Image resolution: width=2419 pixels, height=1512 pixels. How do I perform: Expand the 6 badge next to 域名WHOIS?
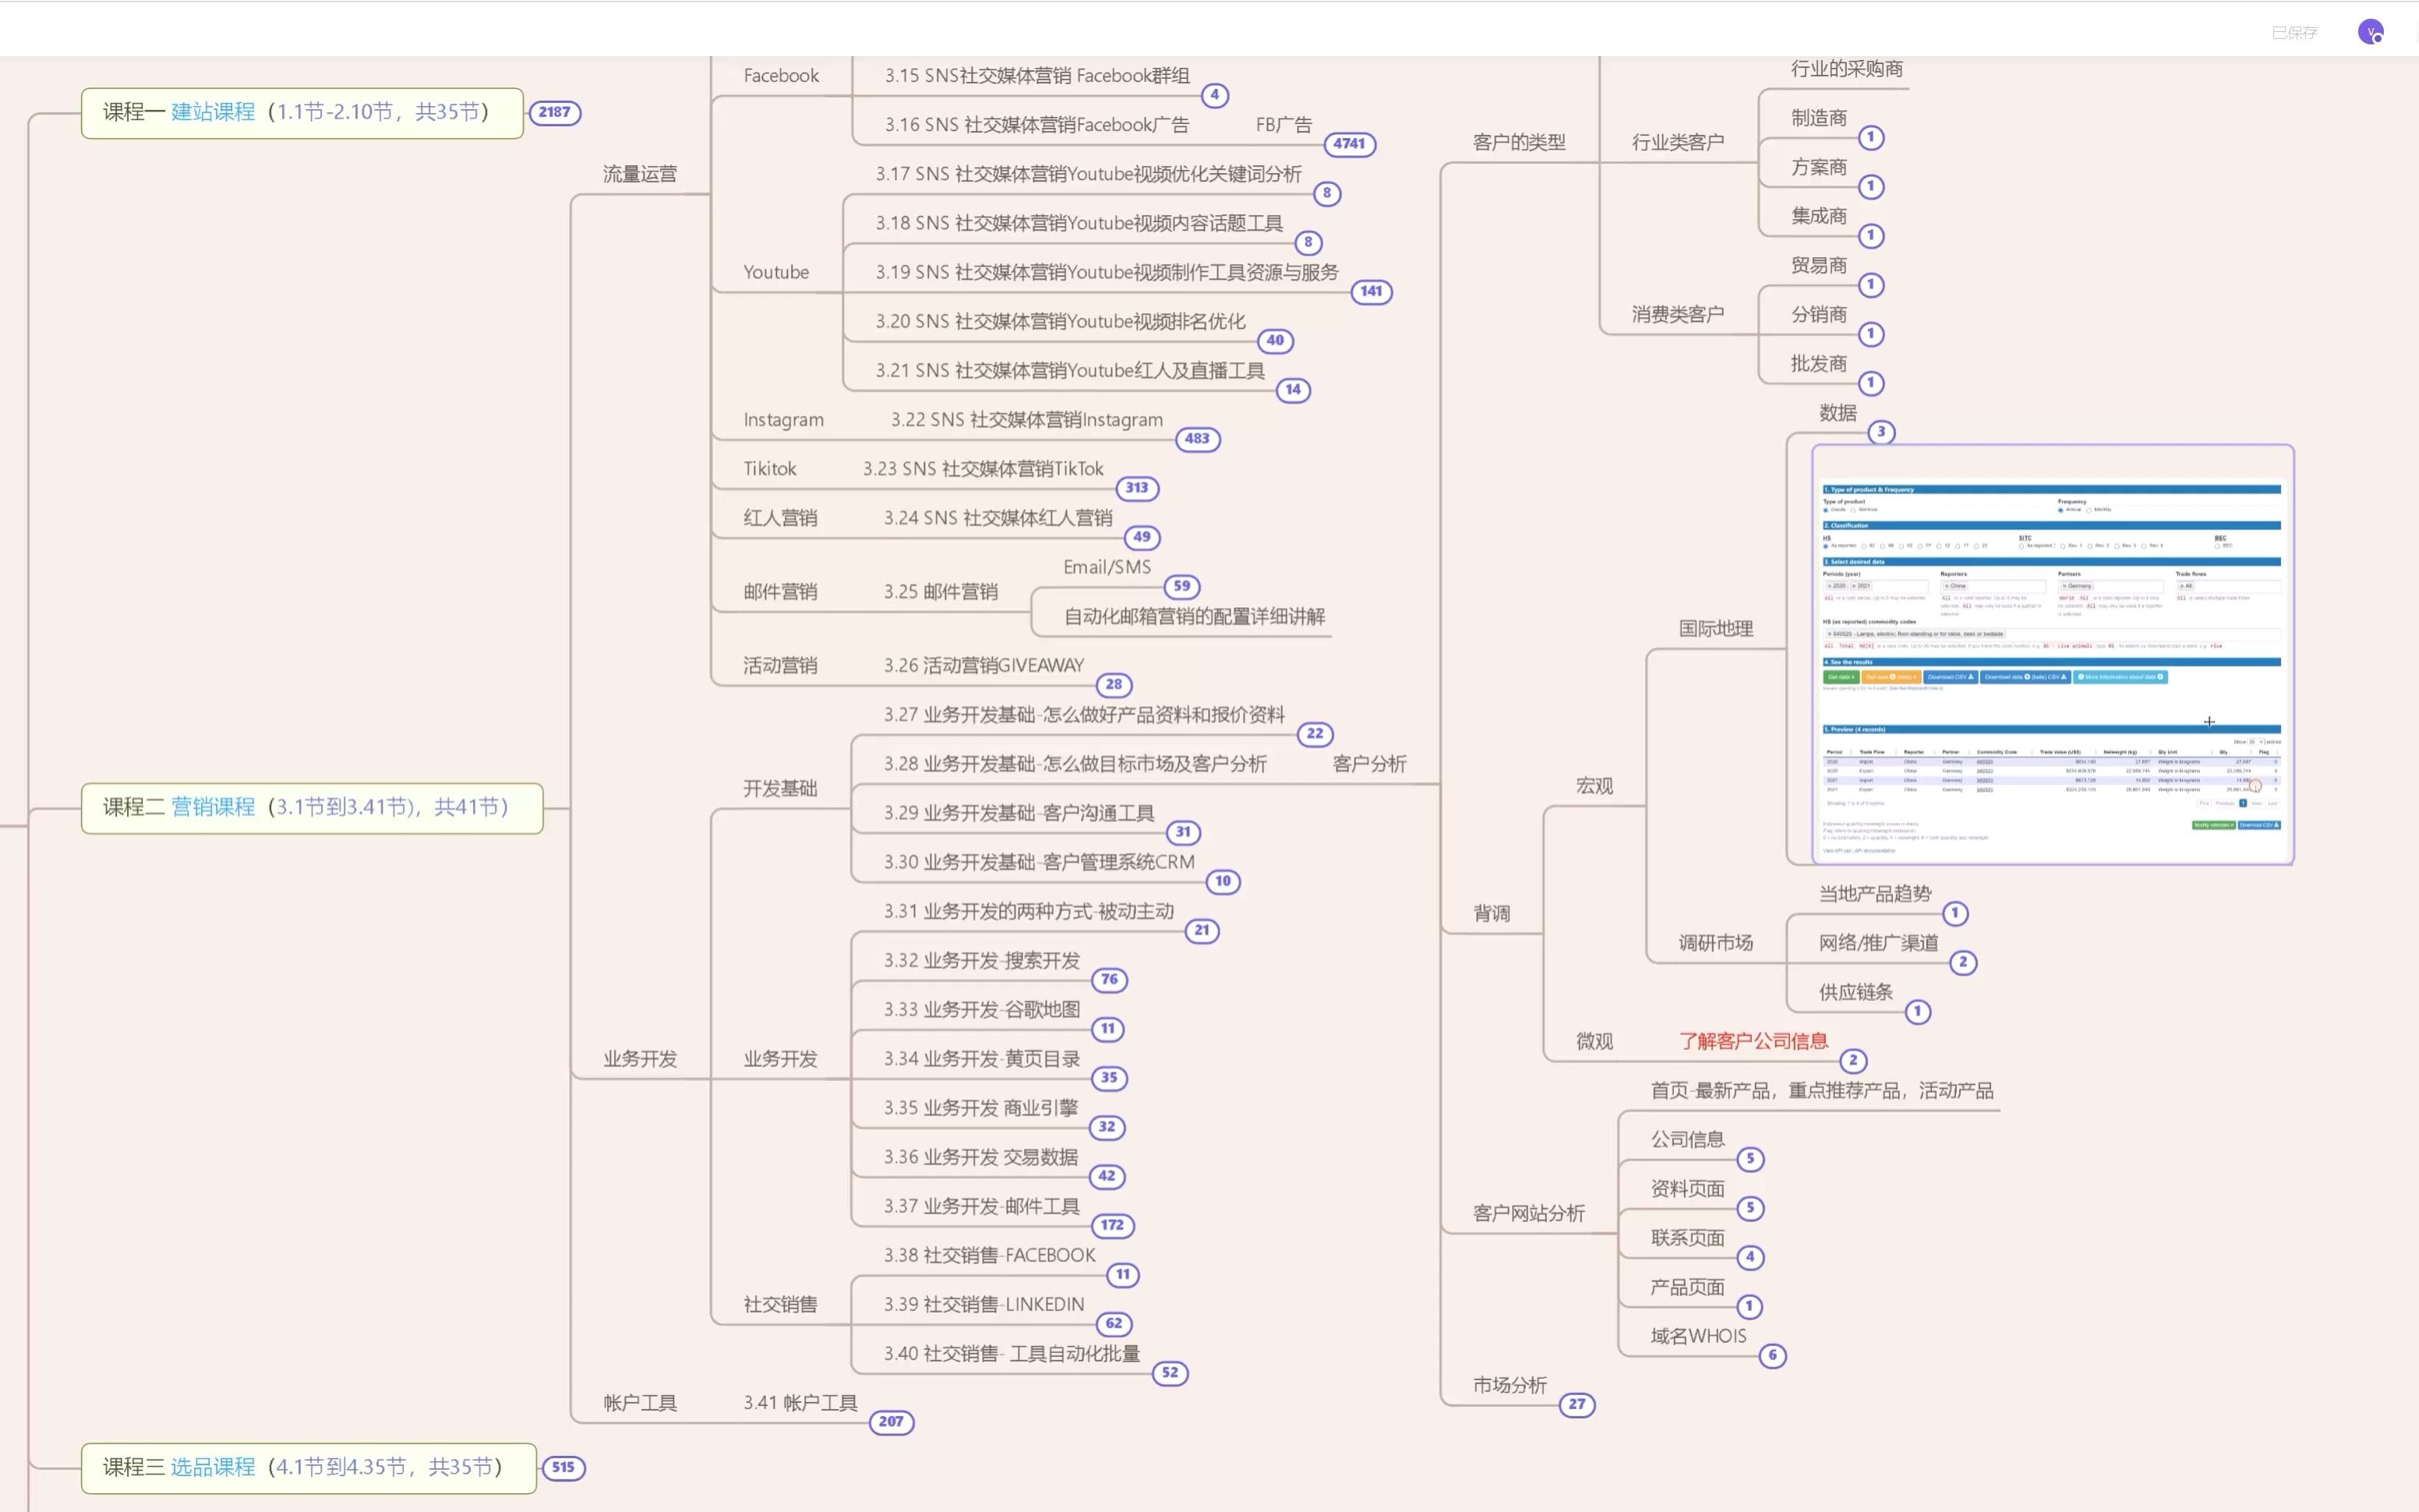click(1772, 1355)
